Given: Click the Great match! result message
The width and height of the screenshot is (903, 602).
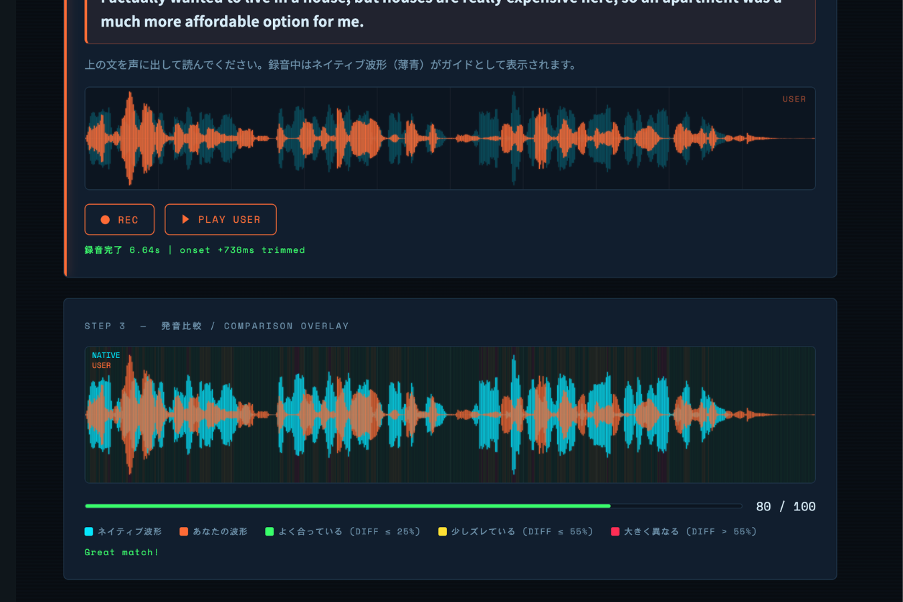Looking at the screenshot, I should click(122, 553).
